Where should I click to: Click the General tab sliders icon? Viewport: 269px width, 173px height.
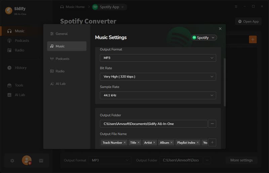(x=52, y=34)
